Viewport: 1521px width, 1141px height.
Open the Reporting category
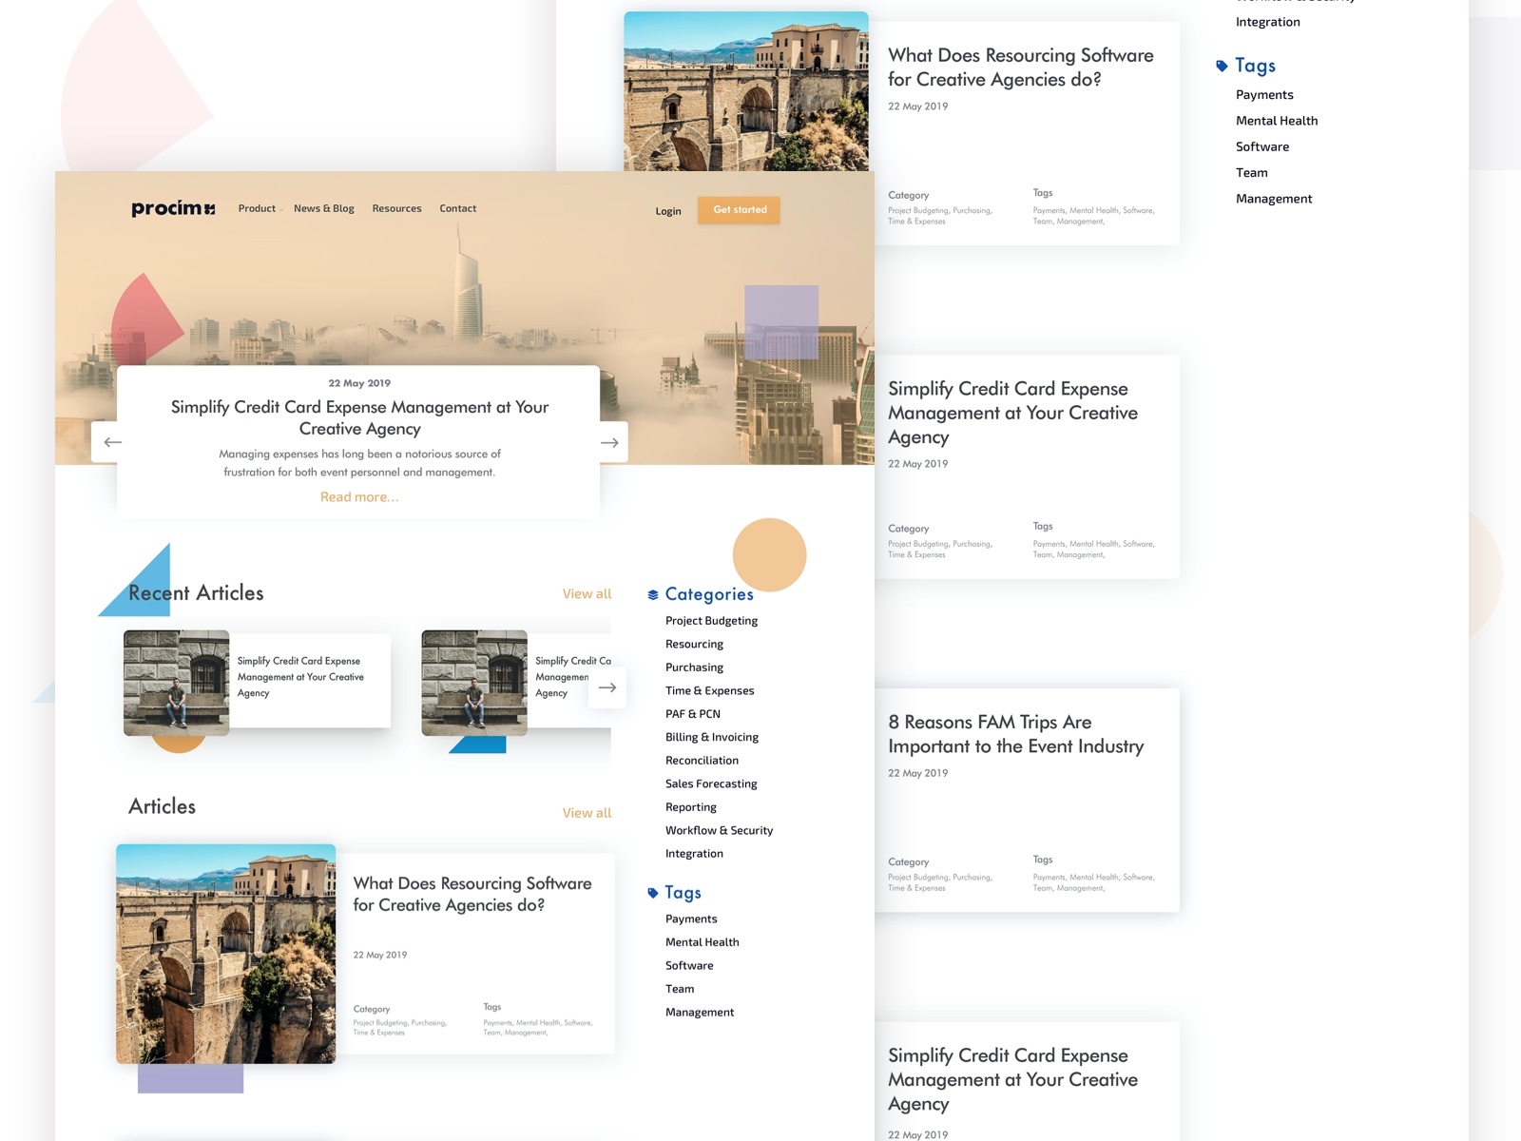691,807
